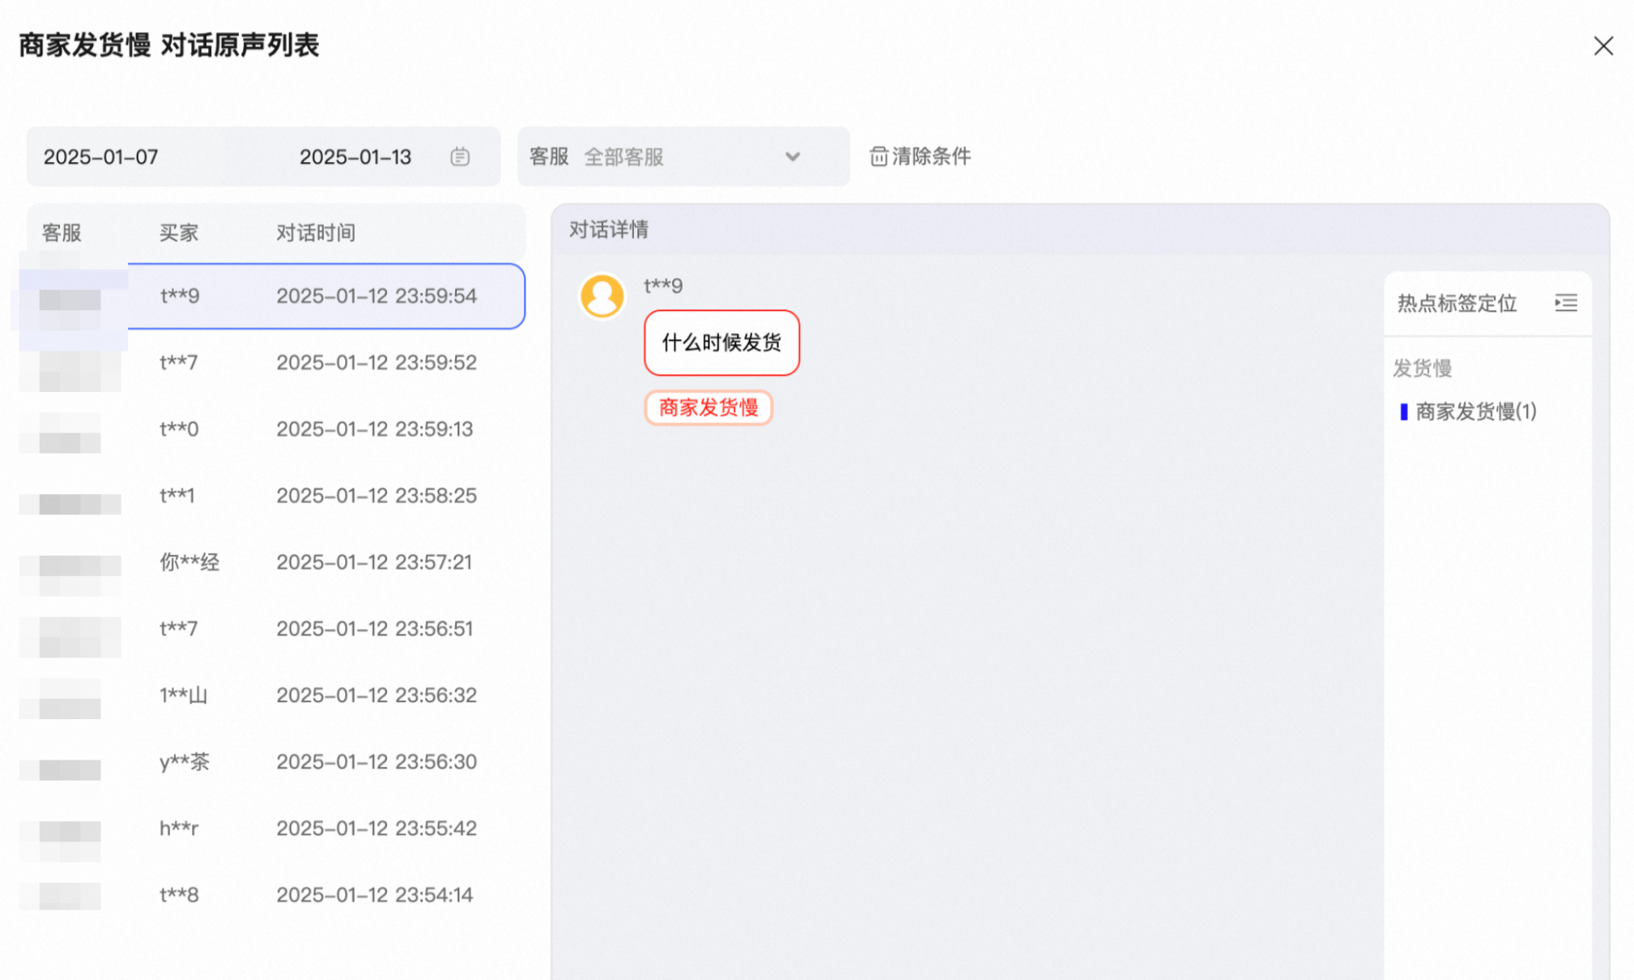This screenshot has height=980, width=1634.
Task: Click the 对话详情 panel header
Action: (x=608, y=229)
